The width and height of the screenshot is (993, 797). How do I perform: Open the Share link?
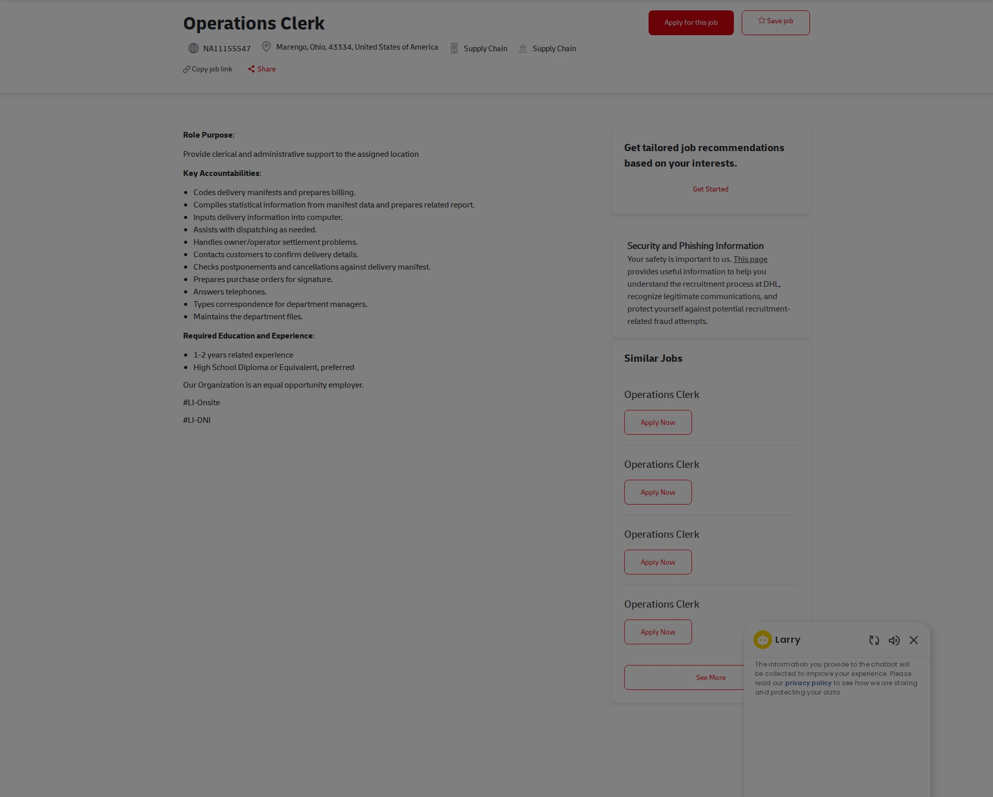[x=266, y=69]
